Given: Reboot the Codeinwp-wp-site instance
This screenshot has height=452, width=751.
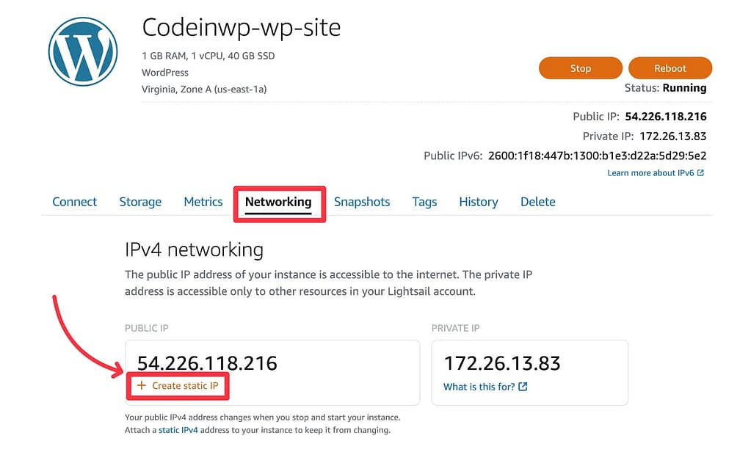Looking at the screenshot, I should tap(670, 68).
